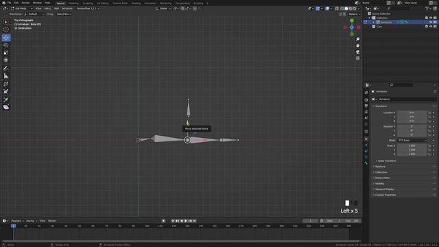This screenshot has height=247, width=439.
Task: Click the Location X value field
Action: 412,113
